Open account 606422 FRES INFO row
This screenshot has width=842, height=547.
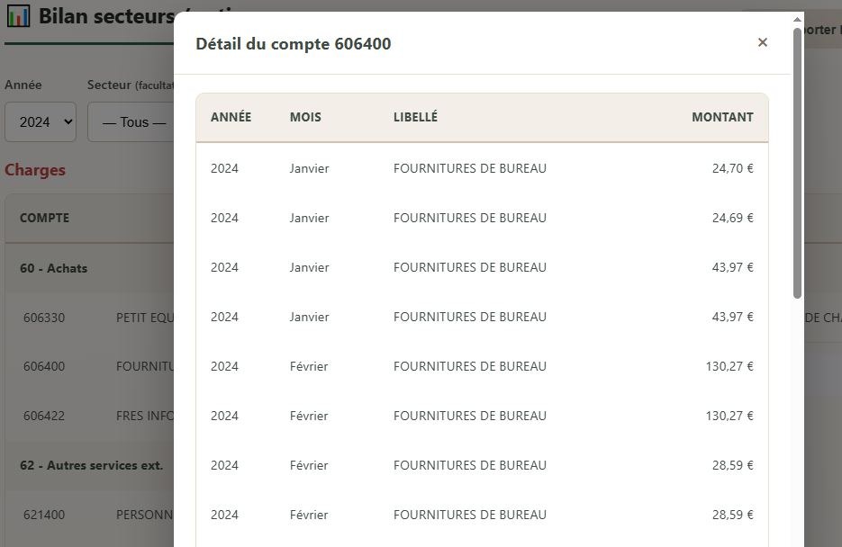(x=44, y=416)
